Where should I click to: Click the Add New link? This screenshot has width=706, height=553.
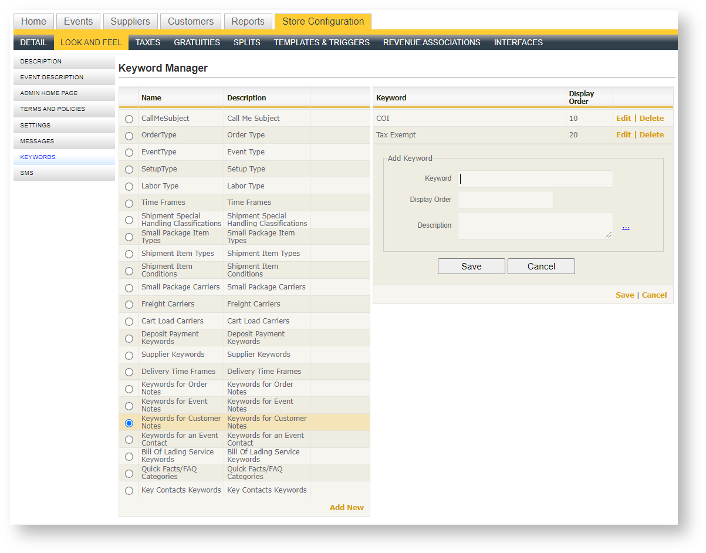(x=346, y=508)
